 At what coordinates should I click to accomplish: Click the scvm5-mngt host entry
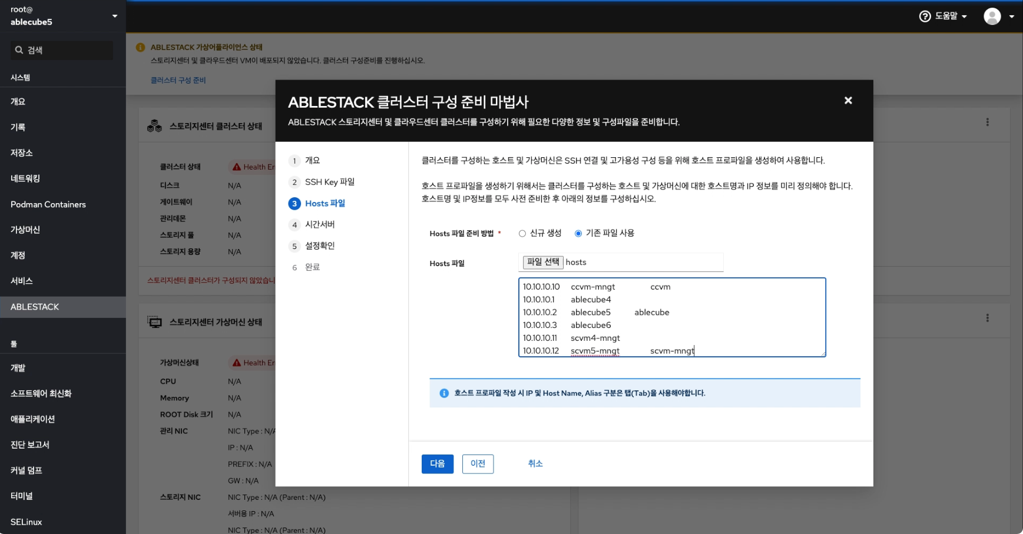point(595,351)
